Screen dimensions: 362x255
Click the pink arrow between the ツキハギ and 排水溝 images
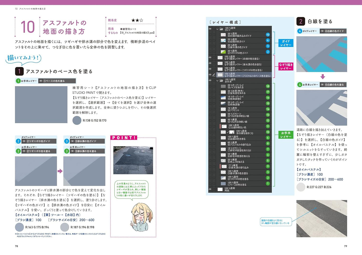pyautogui.click(x=60, y=171)
